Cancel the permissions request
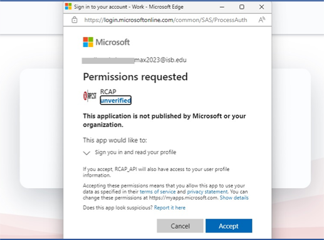 click(180, 226)
